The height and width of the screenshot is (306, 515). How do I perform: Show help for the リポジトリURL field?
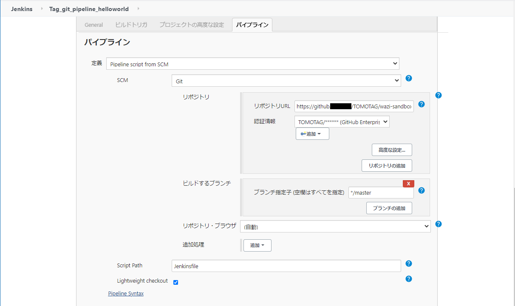pyautogui.click(x=422, y=104)
